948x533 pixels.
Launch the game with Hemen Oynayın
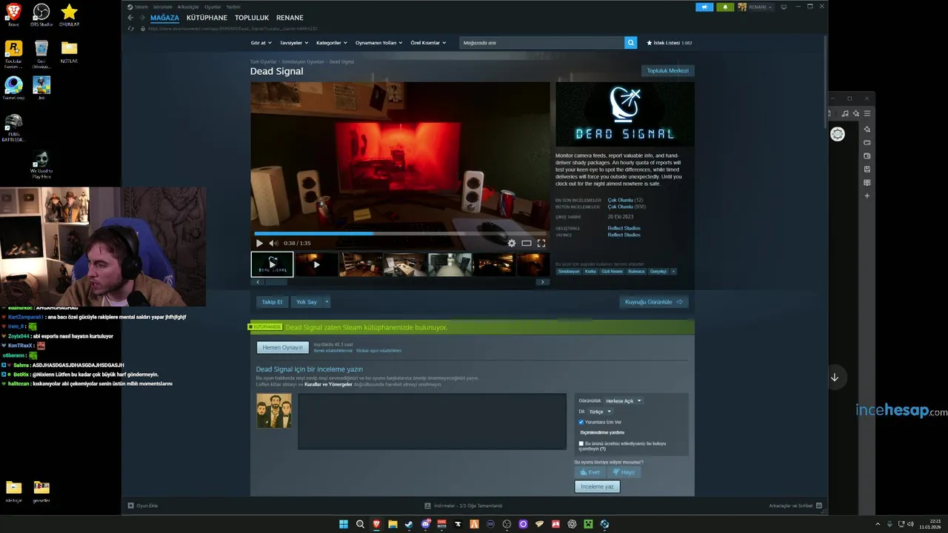point(282,347)
